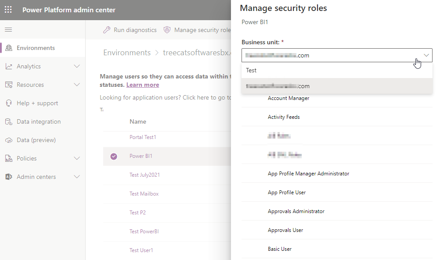
Task: Open the Test PowerBI user
Action: [144, 232]
